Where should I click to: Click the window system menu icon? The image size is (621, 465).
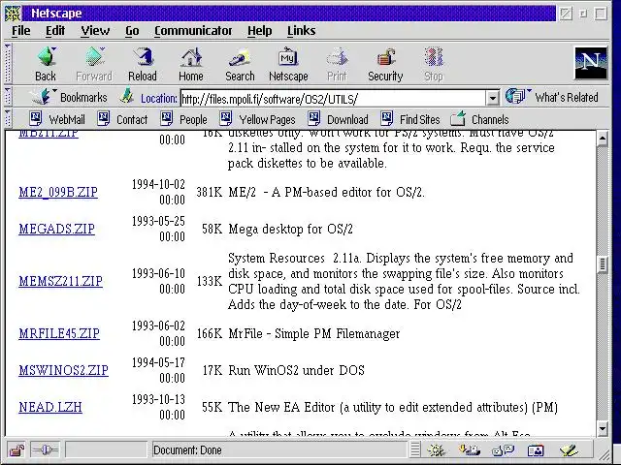(13, 14)
